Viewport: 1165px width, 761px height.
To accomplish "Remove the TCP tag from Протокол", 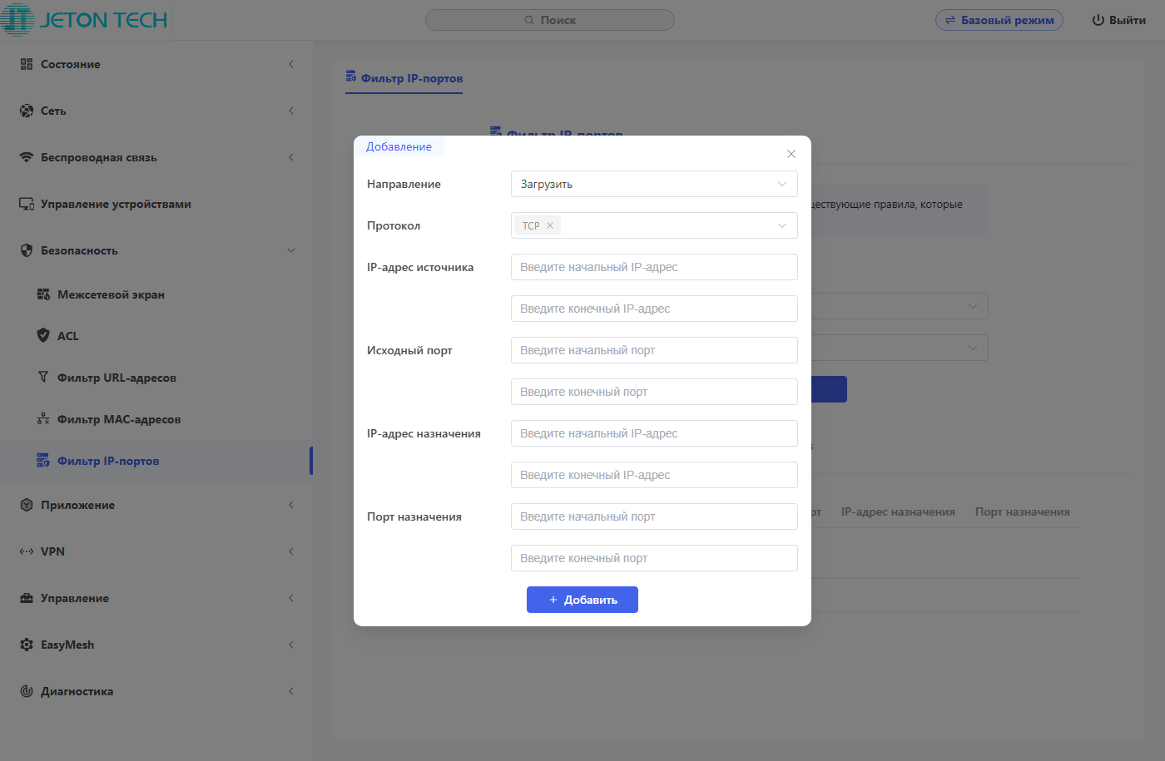I will [x=550, y=225].
